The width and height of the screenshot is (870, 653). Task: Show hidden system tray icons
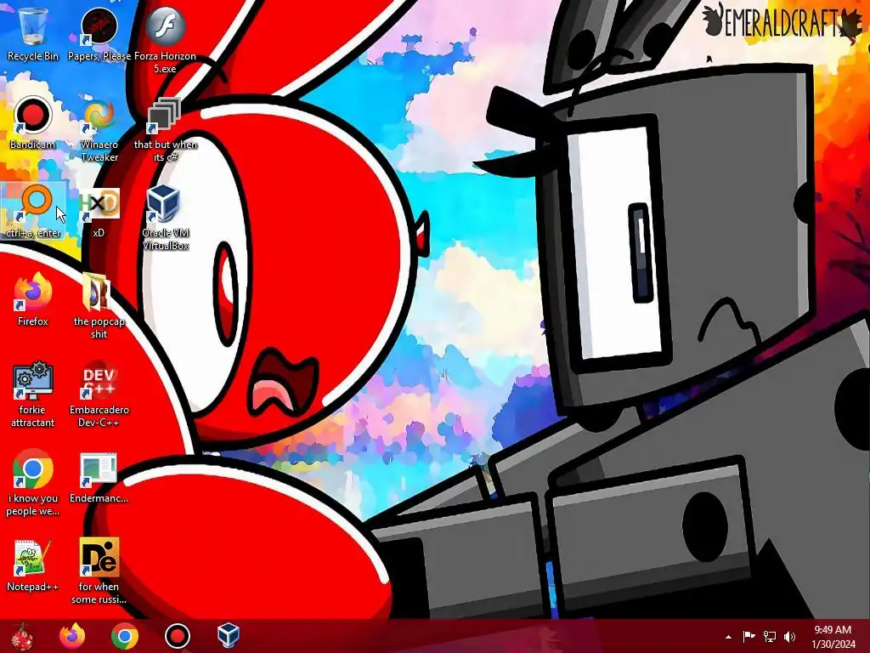coord(728,637)
